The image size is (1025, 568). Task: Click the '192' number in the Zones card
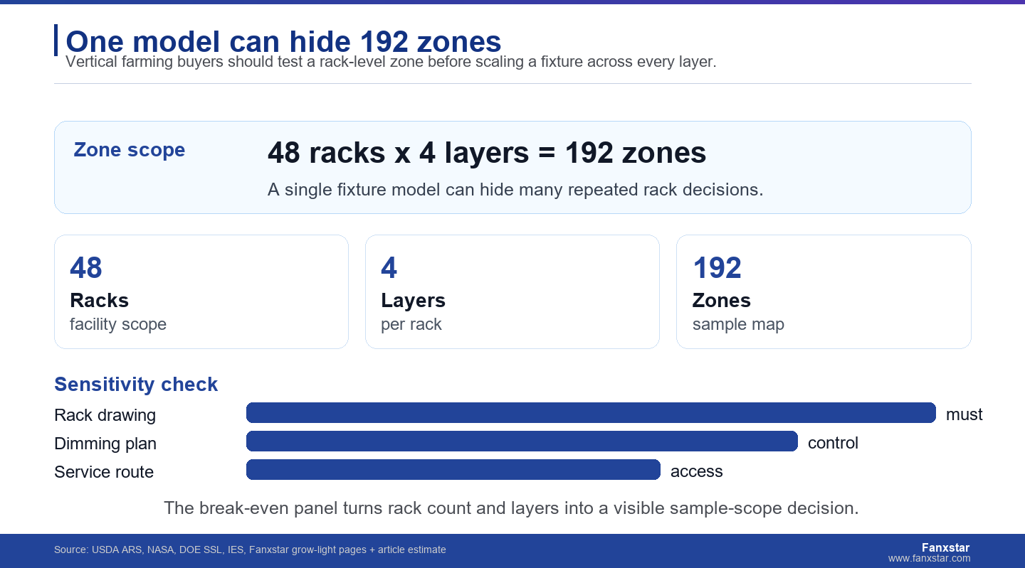click(x=717, y=268)
